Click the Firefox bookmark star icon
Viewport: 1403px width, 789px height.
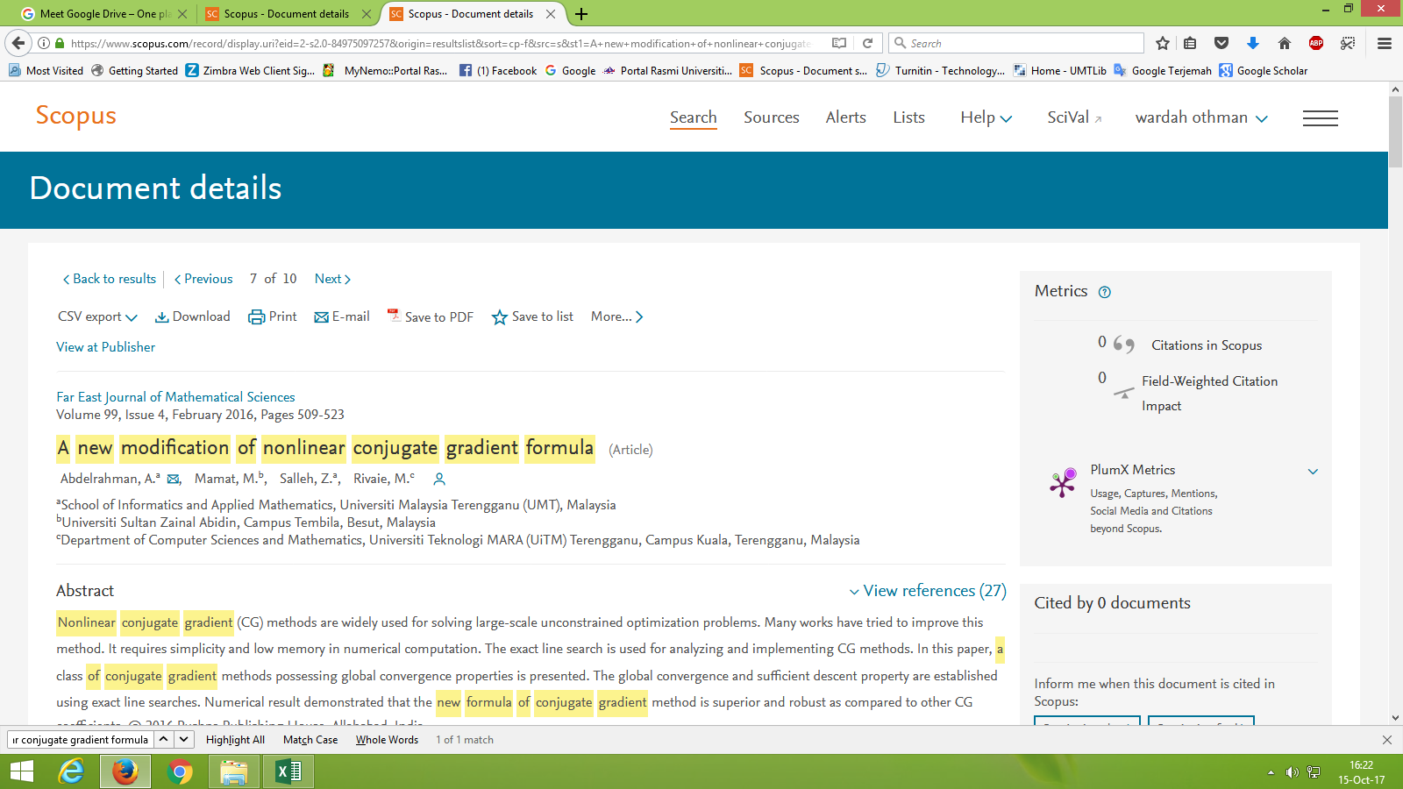pyautogui.click(x=1163, y=43)
